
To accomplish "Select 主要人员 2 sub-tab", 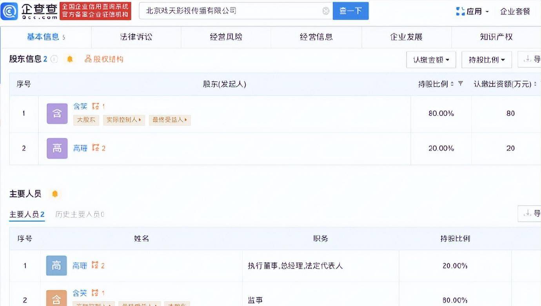I will click(x=27, y=214).
